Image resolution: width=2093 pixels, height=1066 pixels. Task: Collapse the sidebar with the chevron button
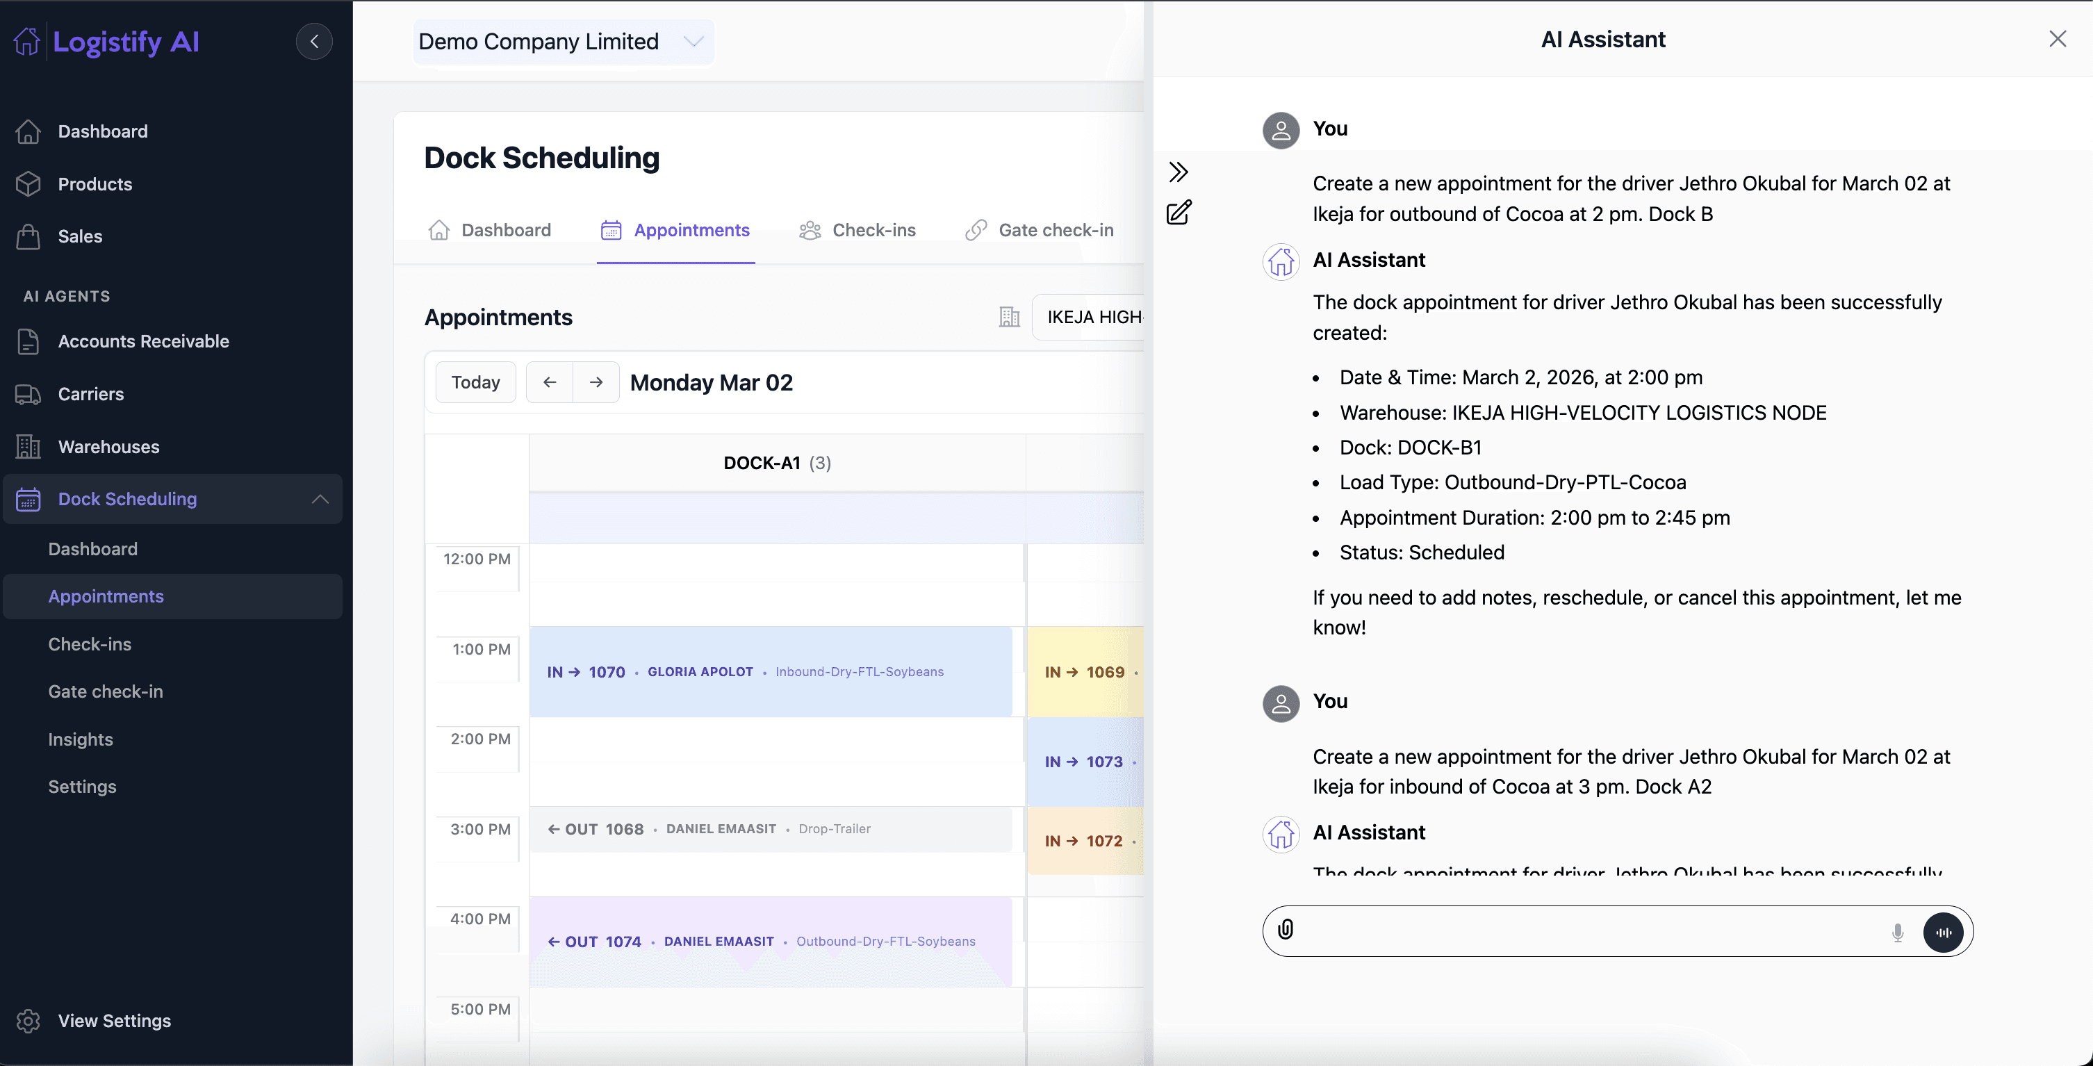[315, 40]
